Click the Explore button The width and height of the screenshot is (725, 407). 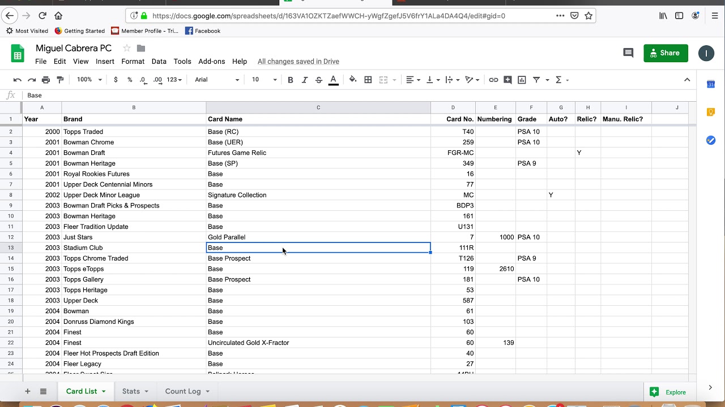(669, 392)
